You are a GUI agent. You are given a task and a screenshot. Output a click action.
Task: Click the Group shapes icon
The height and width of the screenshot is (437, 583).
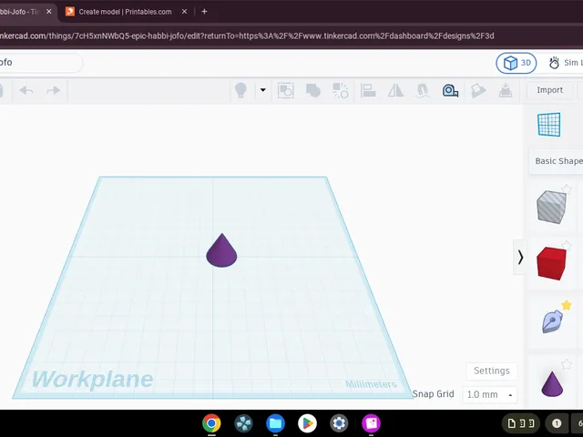coord(312,90)
